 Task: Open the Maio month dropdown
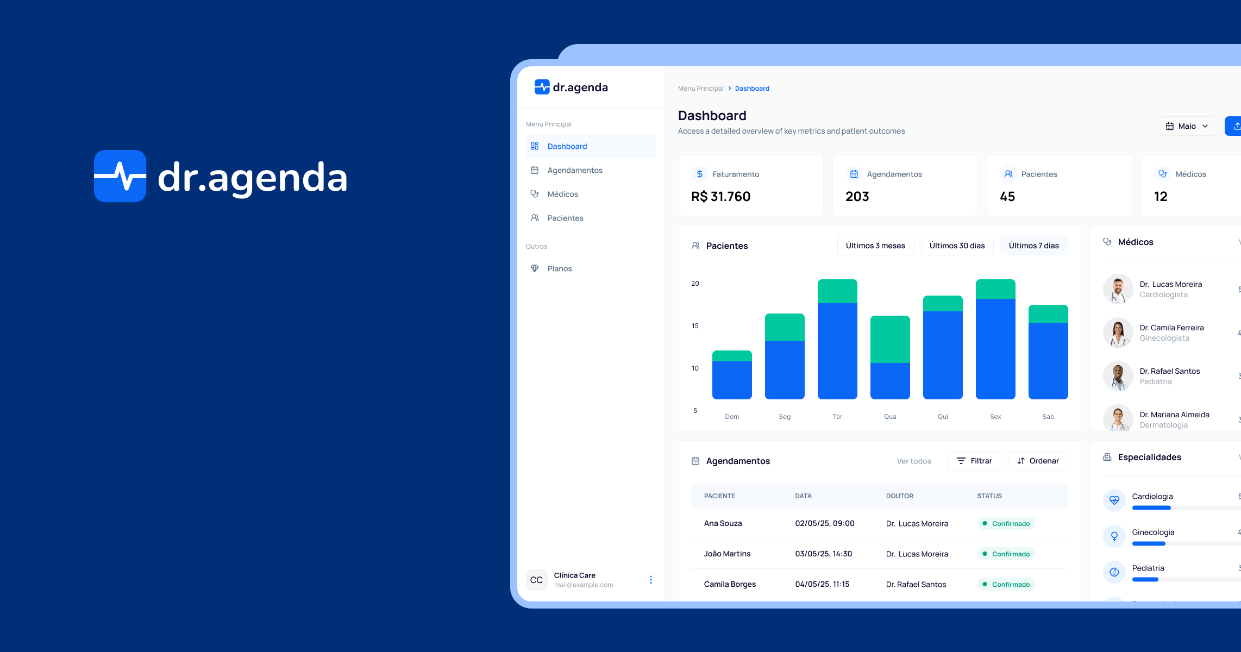tap(1187, 126)
